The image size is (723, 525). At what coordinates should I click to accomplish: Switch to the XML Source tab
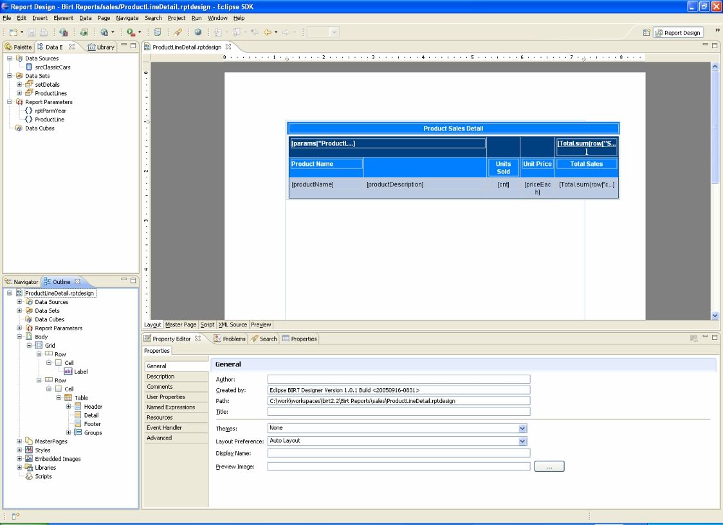[x=232, y=325]
